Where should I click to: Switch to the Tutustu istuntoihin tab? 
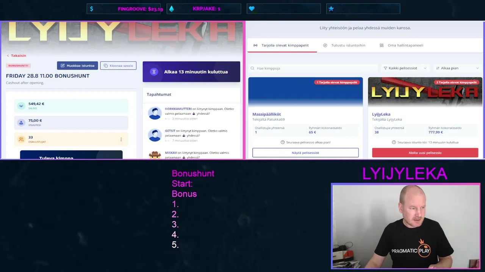coord(344,45)
